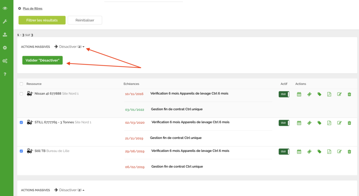This screenshot has width=359, height=196.
Task: Click trash icon for Still TB row
Action: 349,151
